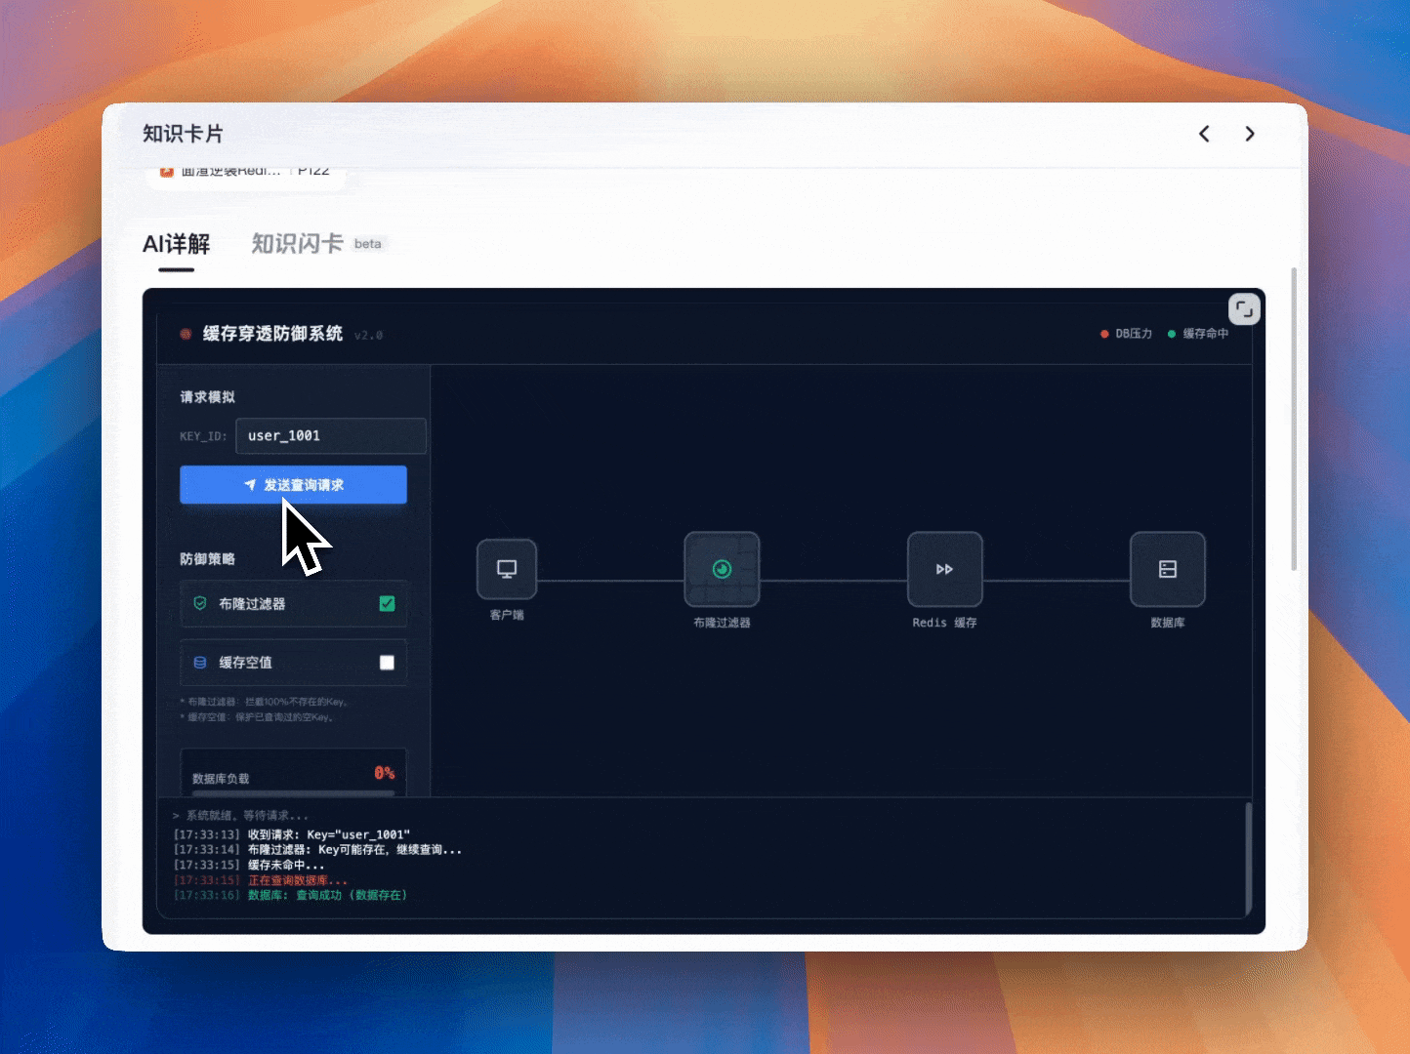Viewport: 1410px width, 1054px height.
Task: Click the shield icon next to 布隆过滤器
Action: [200, 604]
